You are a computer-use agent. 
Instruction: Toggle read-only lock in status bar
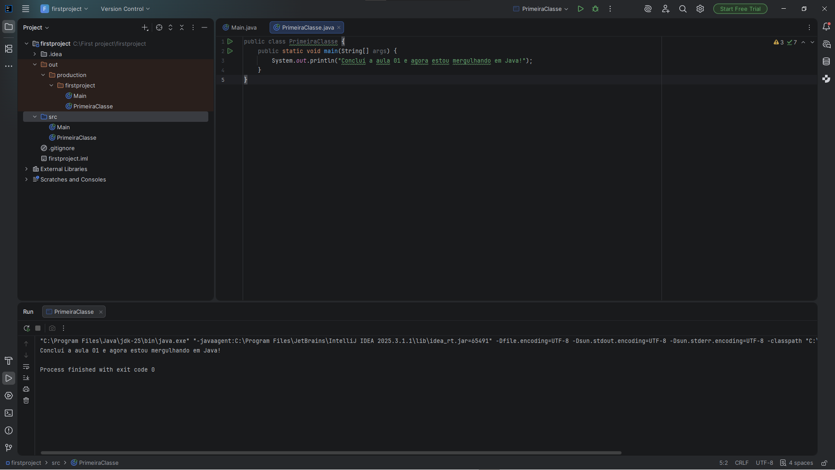pos(824,463)
